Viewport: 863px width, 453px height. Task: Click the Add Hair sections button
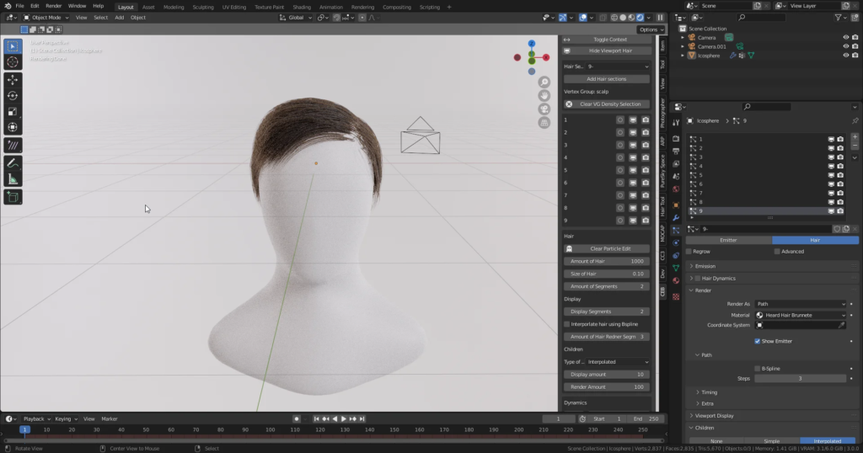607,78
